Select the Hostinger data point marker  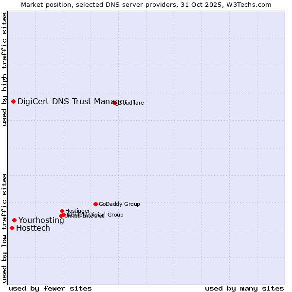(x=62, y=211)
